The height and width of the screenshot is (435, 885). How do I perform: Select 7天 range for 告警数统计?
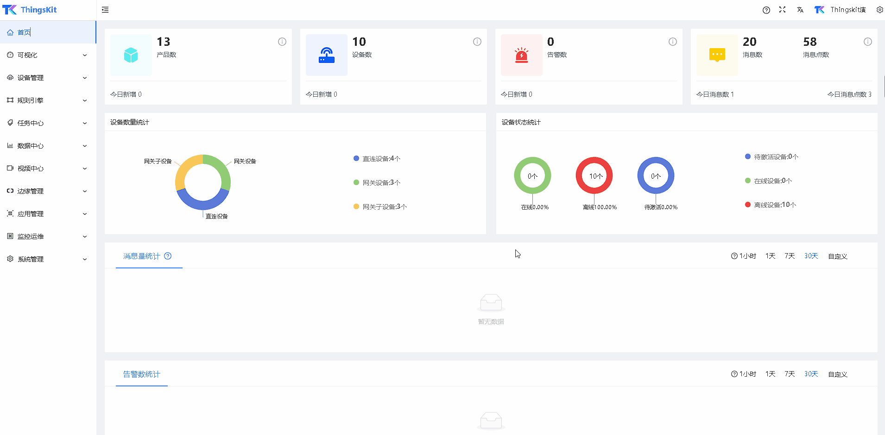point(790,374)
